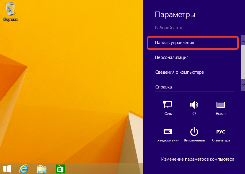Open Справка help entry
Image resolution: width=245 pixels, height=174 pixels.
163,87
